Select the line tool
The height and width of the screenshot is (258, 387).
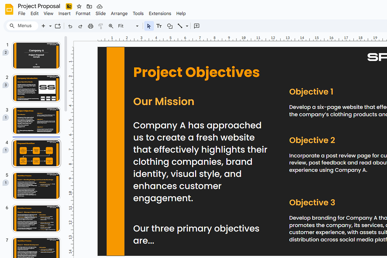tap(180, 26)
